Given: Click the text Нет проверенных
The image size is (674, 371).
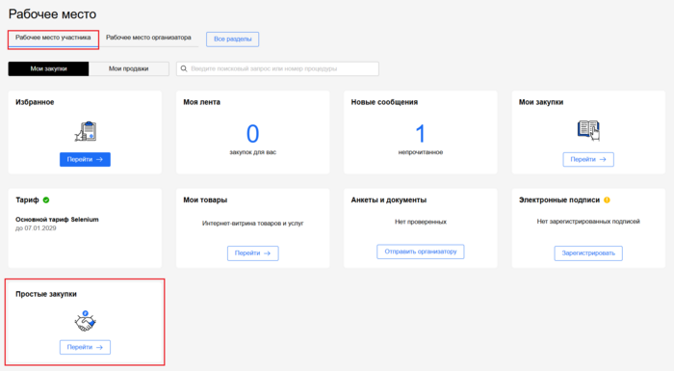Looking at the screenshot, I should pos(421,222).
